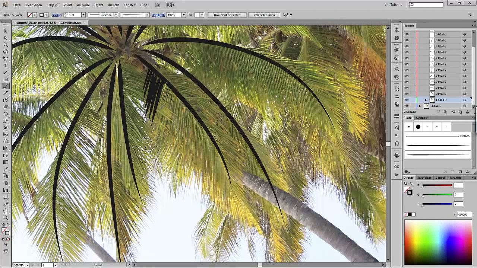
Task: Click the Deckkraft link
Action: coord(158,15)
